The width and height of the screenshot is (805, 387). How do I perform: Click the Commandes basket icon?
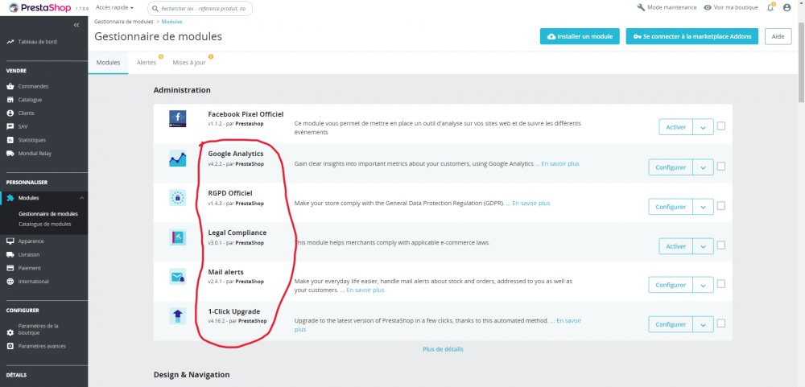coord(10,86)
